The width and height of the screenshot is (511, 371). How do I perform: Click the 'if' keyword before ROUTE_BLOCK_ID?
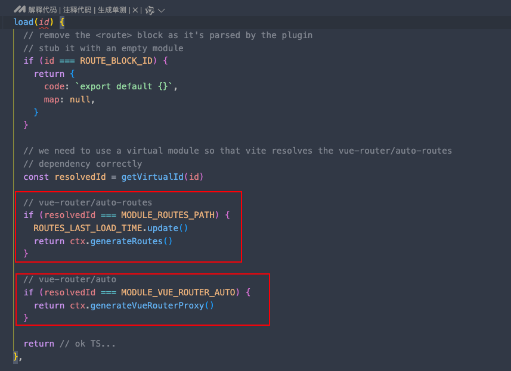[x=29, y=61]
